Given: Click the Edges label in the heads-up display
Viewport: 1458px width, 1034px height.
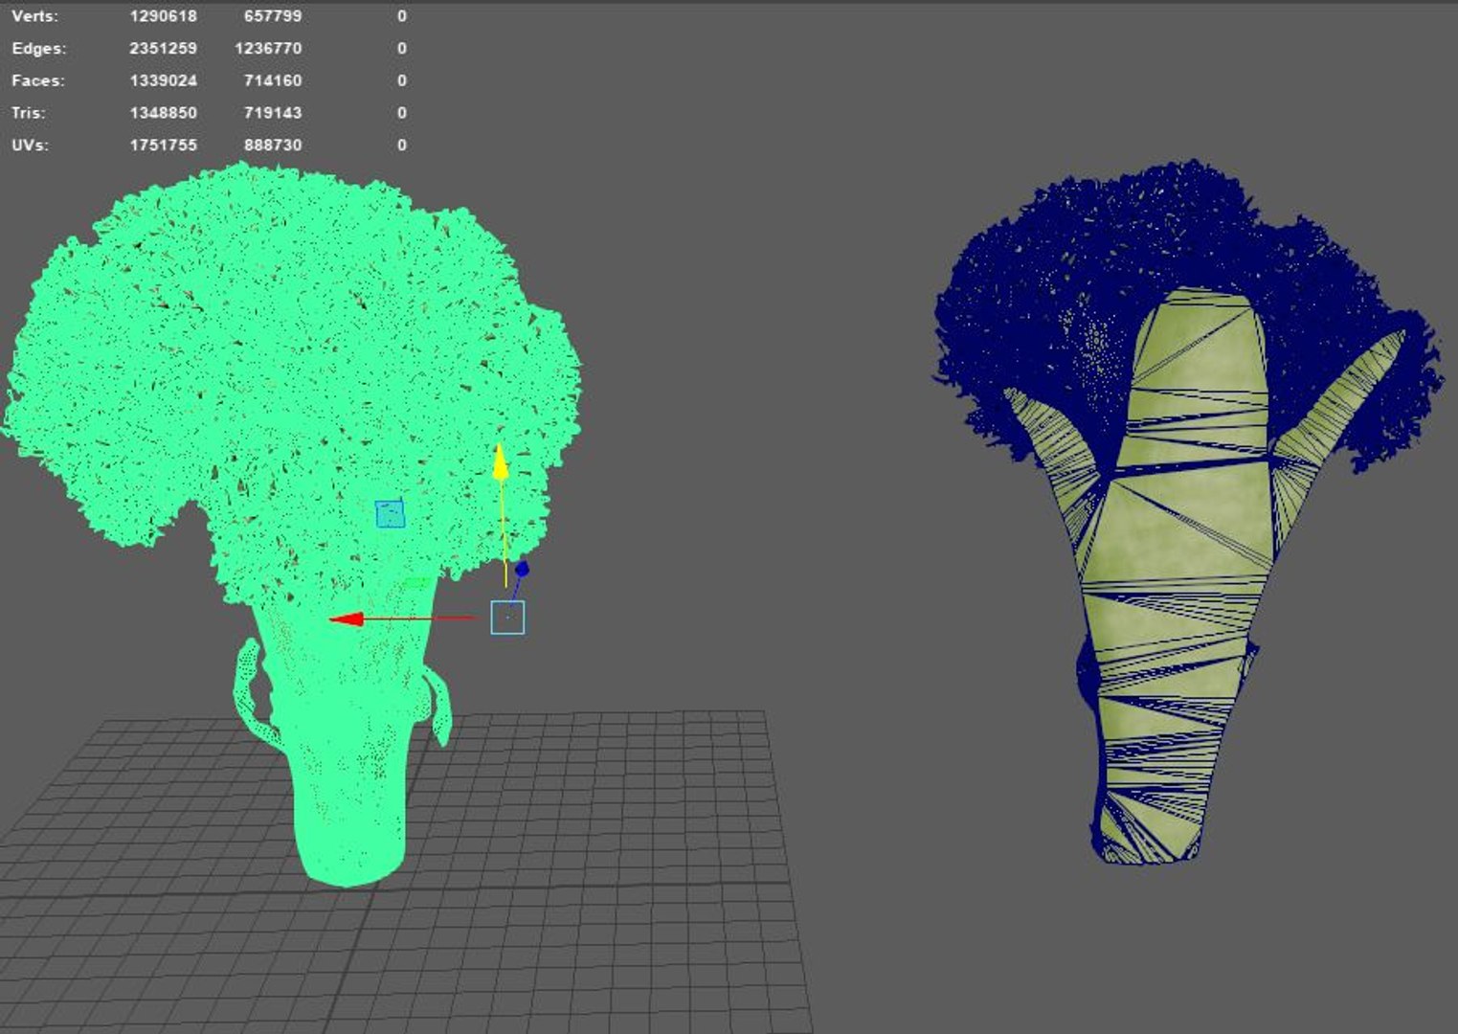Looking at the screenshot, I should tap(39, 49).
